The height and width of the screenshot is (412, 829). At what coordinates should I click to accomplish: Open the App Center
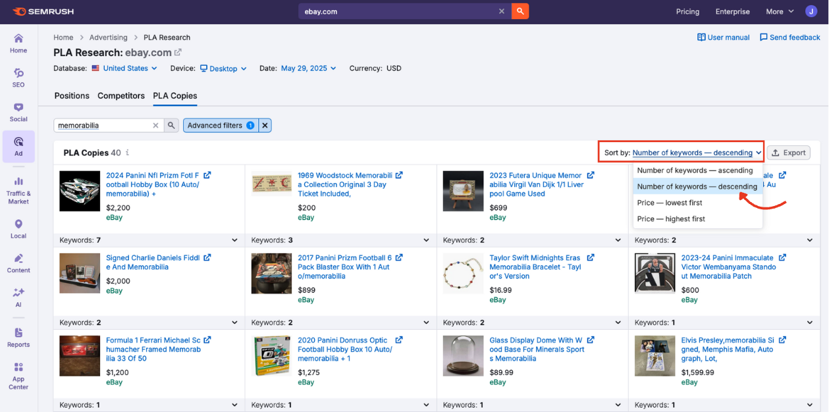pyautogui.click(x=18, y=374)
